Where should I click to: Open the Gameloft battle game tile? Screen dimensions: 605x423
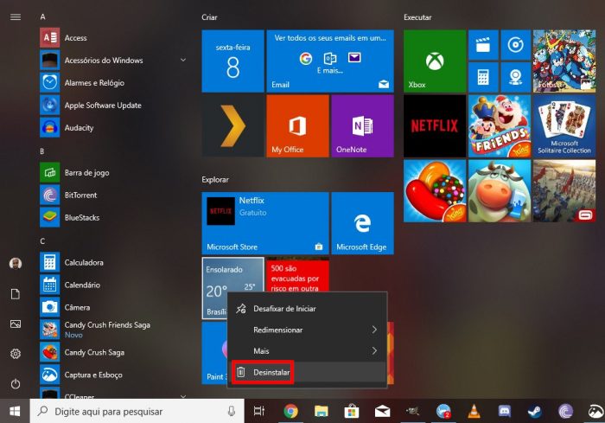click(564, 191)
